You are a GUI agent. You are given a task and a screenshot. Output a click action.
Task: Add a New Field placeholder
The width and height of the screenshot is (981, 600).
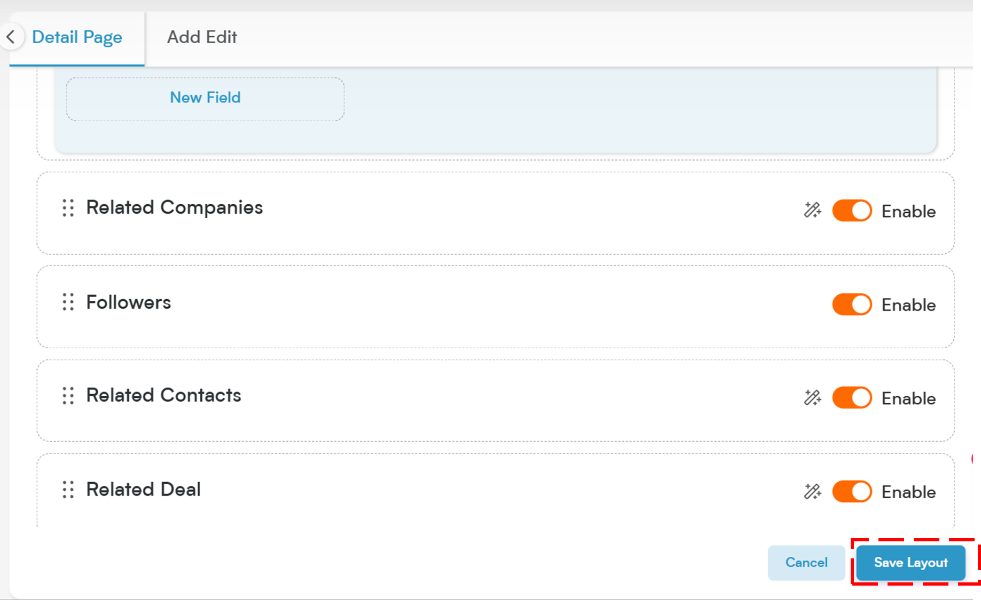[x=205, y=99]
